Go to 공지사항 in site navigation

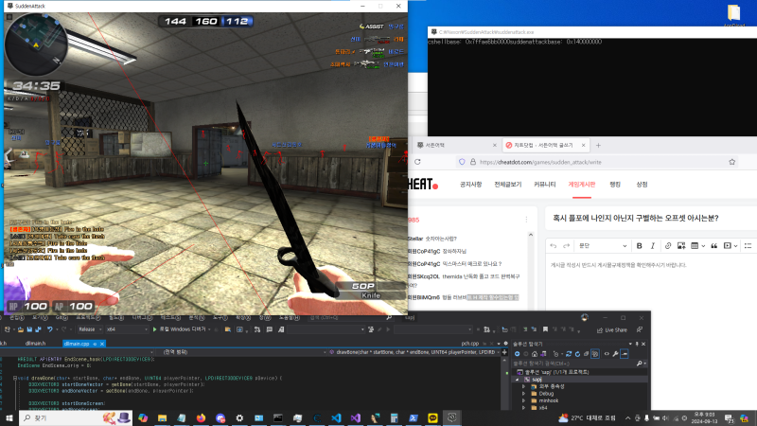[x=470, y=185]
